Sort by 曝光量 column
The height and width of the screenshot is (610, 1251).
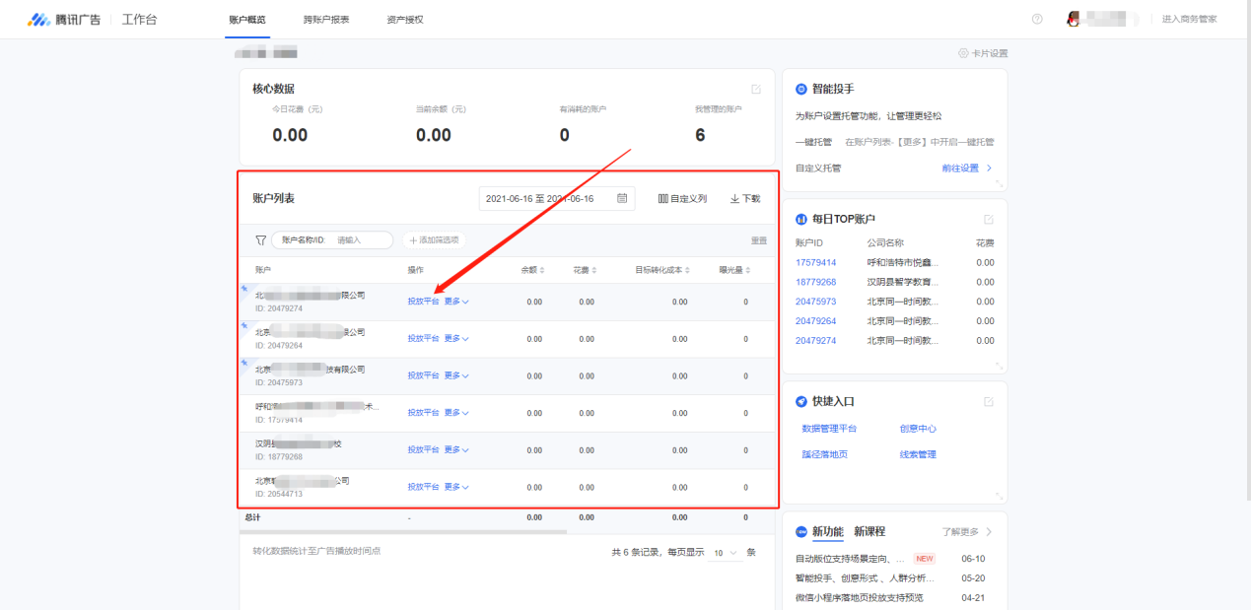[x=735, y=270]
